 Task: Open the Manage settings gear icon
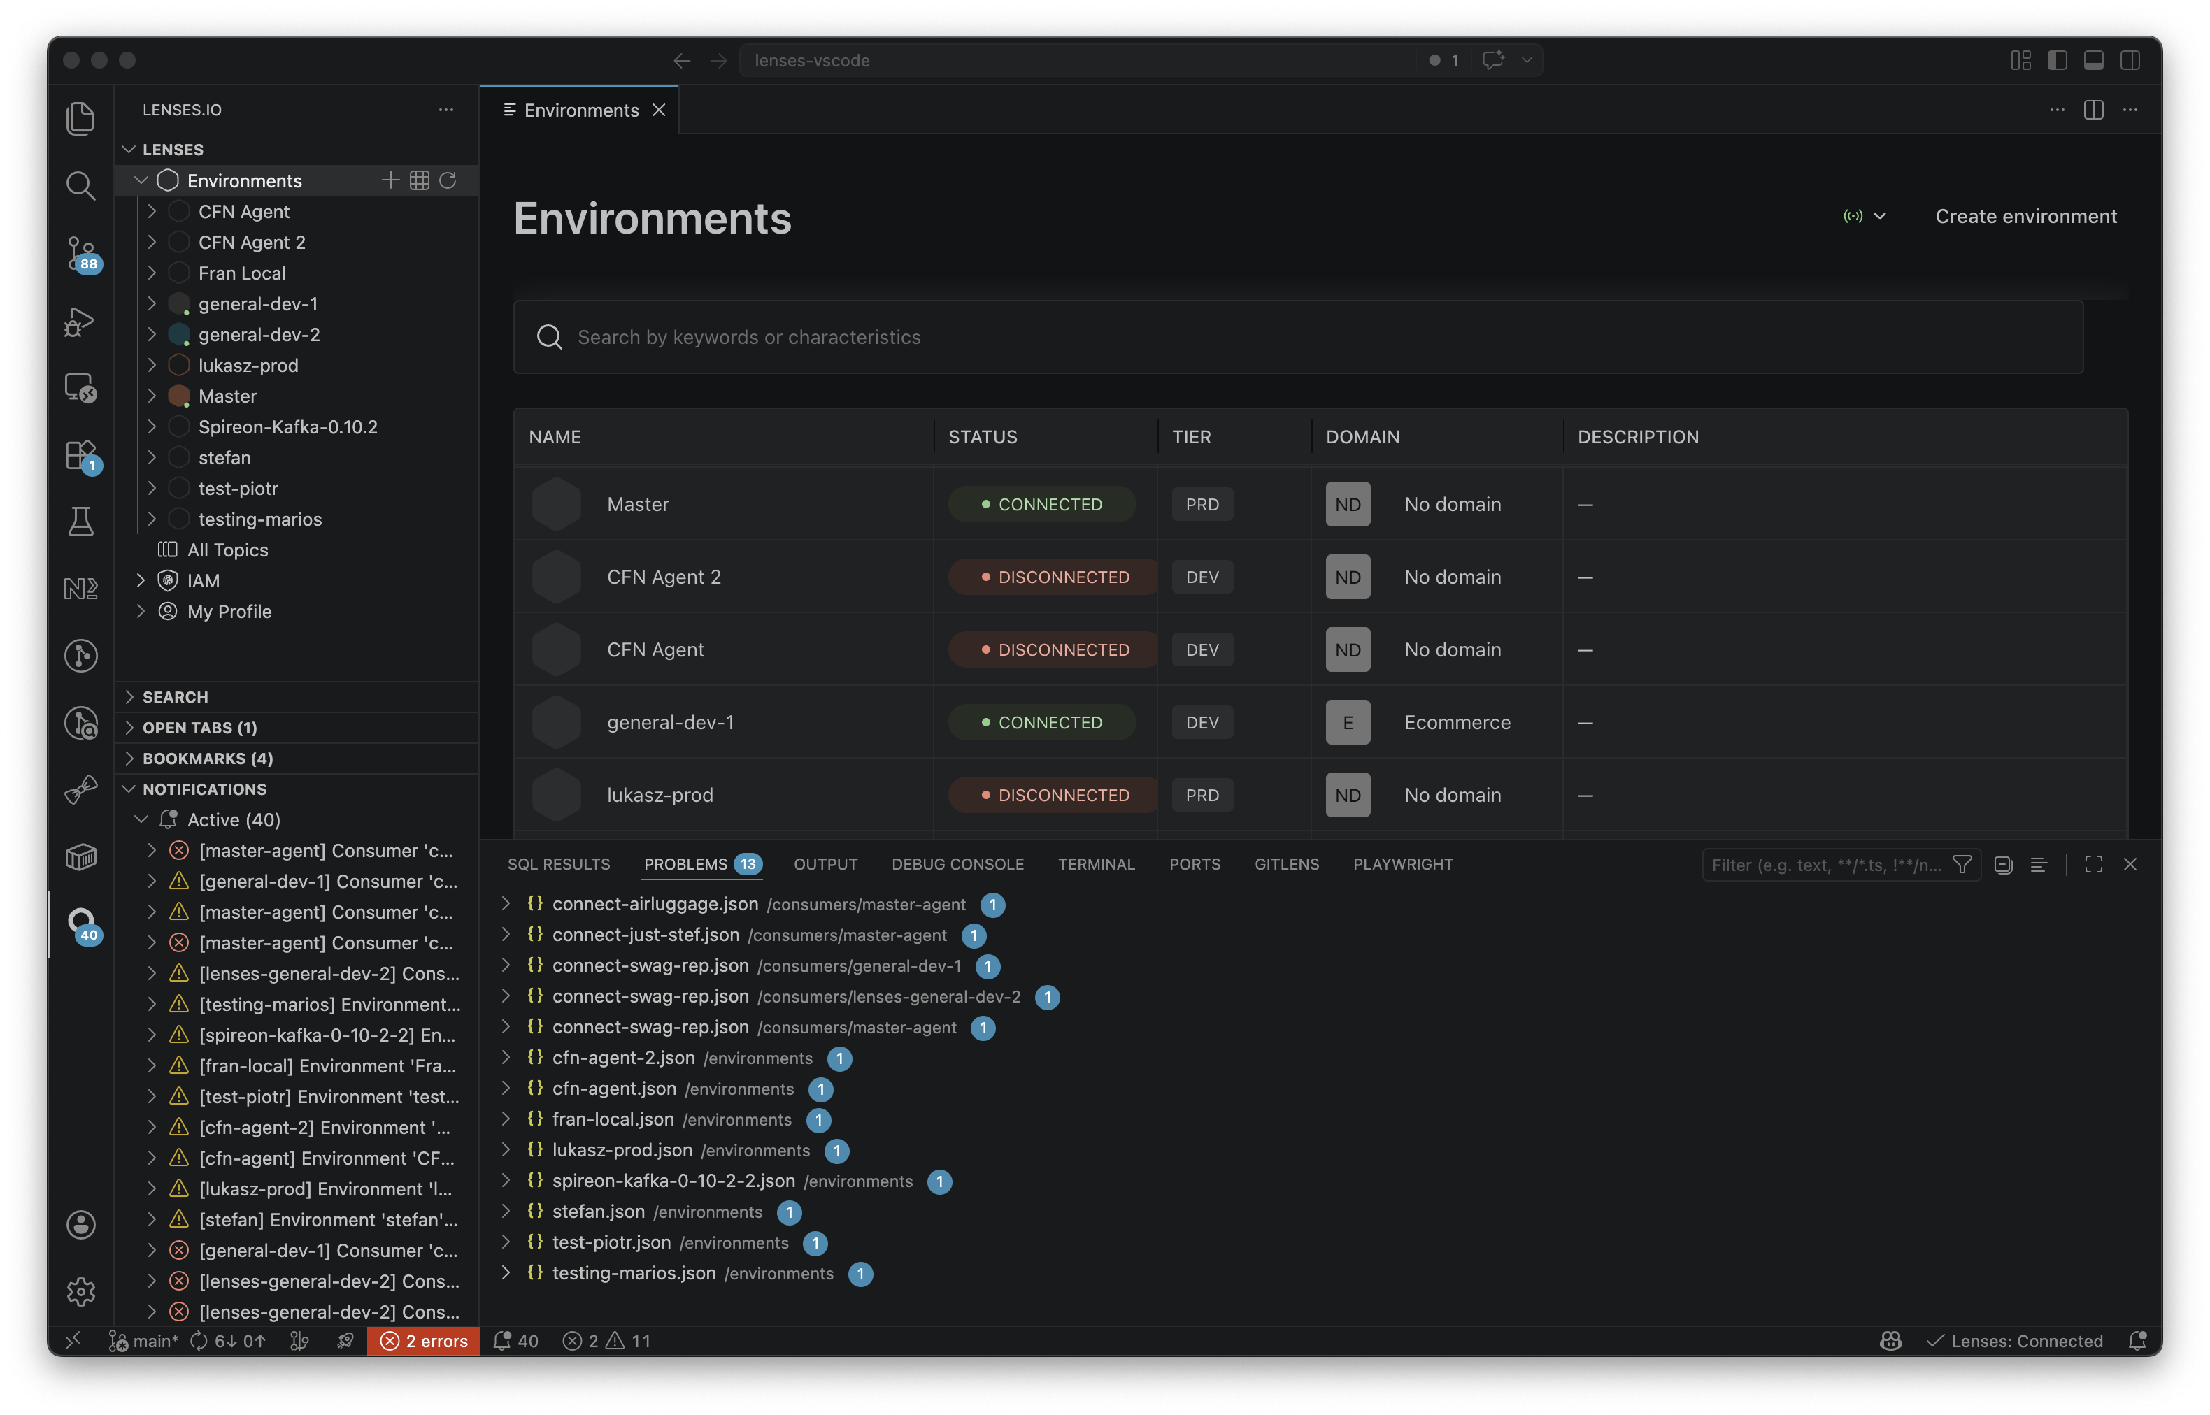click(x=81, y=1291)
